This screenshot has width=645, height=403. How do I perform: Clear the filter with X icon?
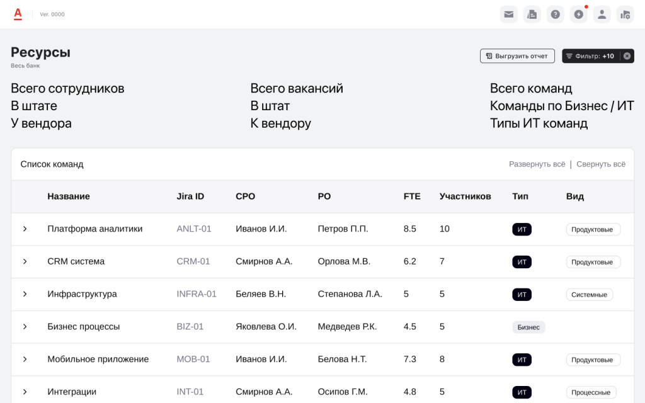tap(627, 56)
